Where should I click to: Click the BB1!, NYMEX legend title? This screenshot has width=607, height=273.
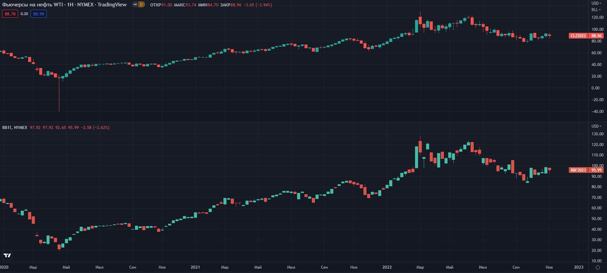15,128
